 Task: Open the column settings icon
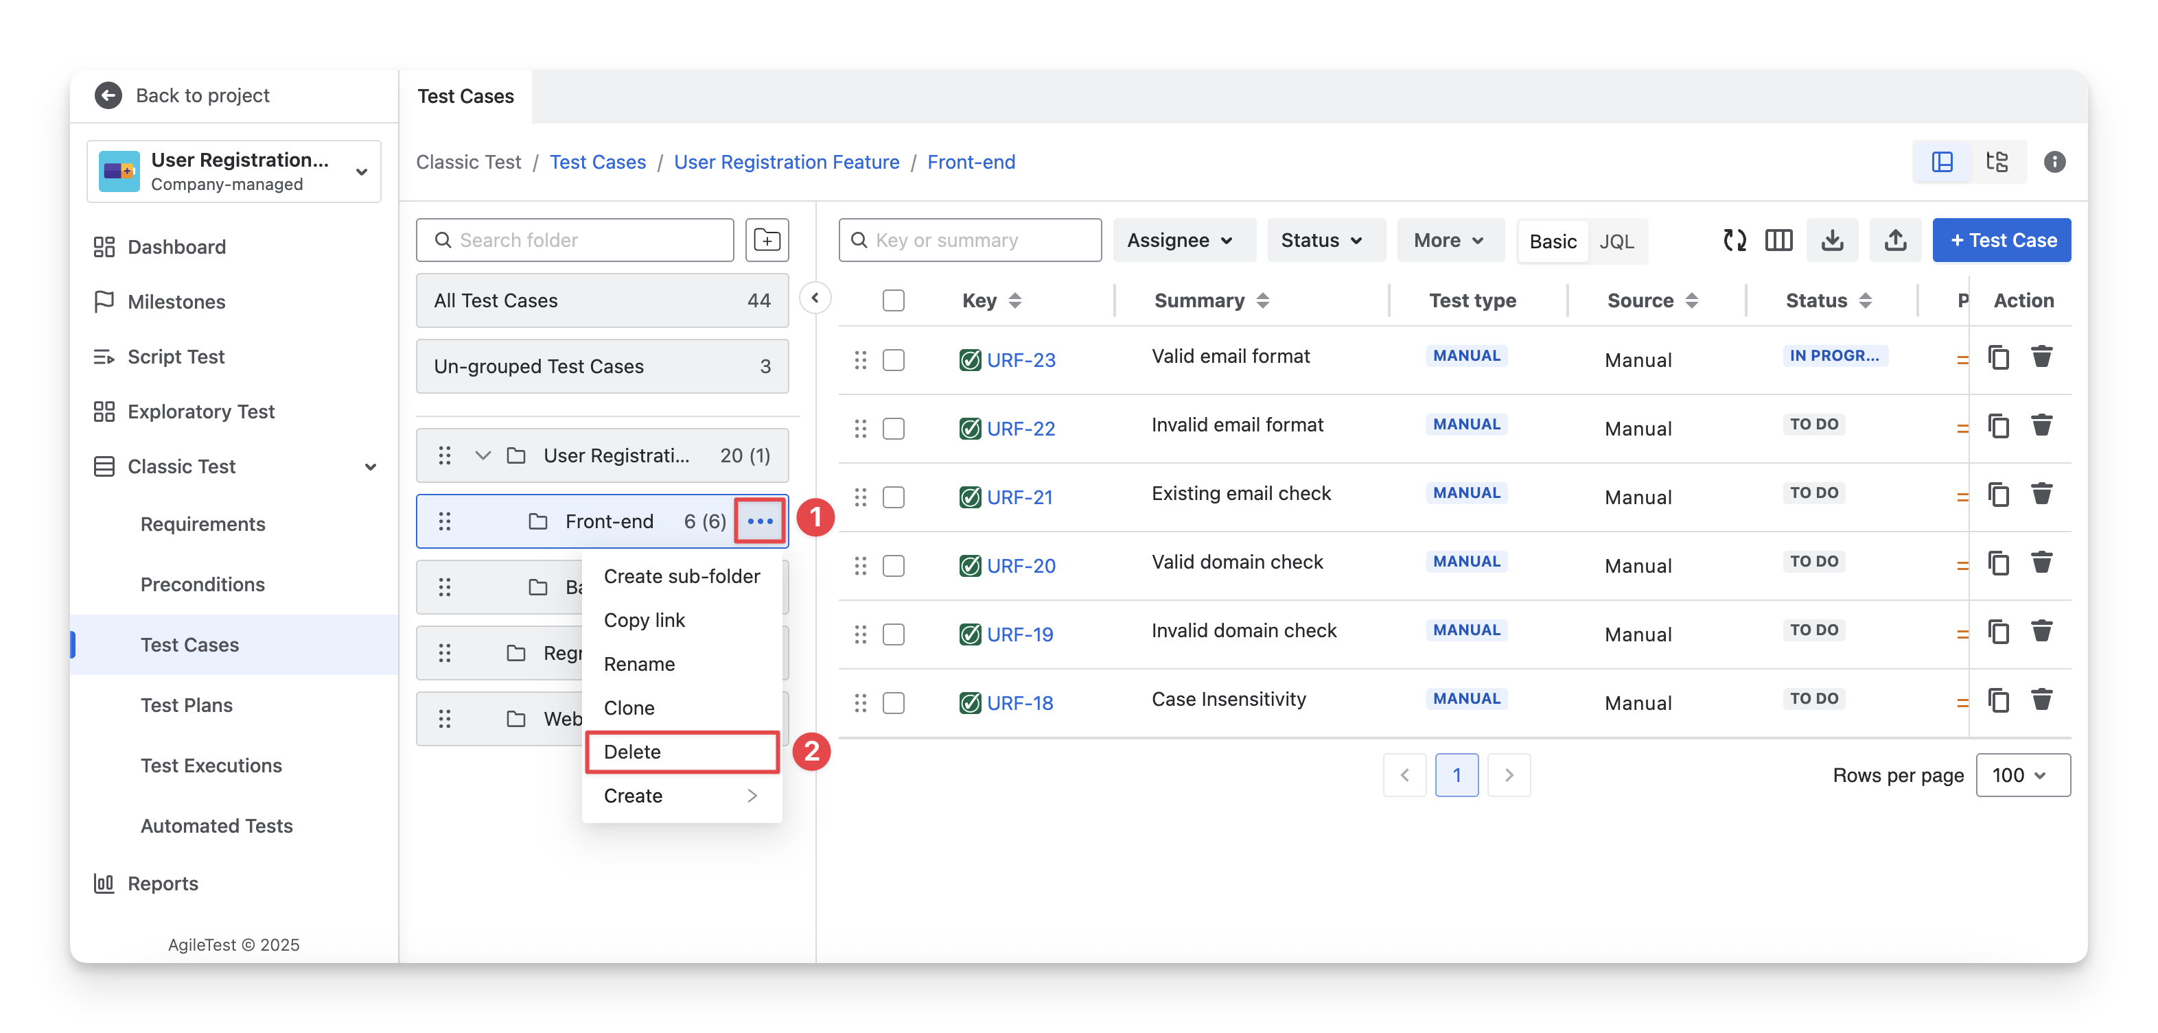tap(1778, 240)
